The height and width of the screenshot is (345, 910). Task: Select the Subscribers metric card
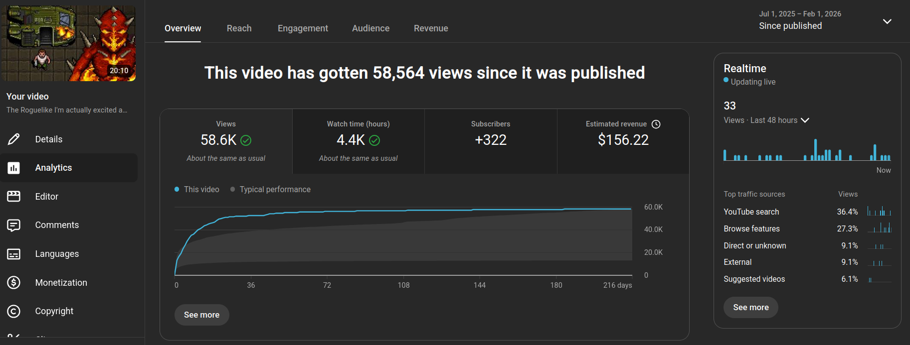pos(491,141)
